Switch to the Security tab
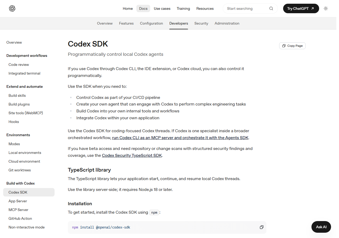339x238 pixels. pos(201,23)
